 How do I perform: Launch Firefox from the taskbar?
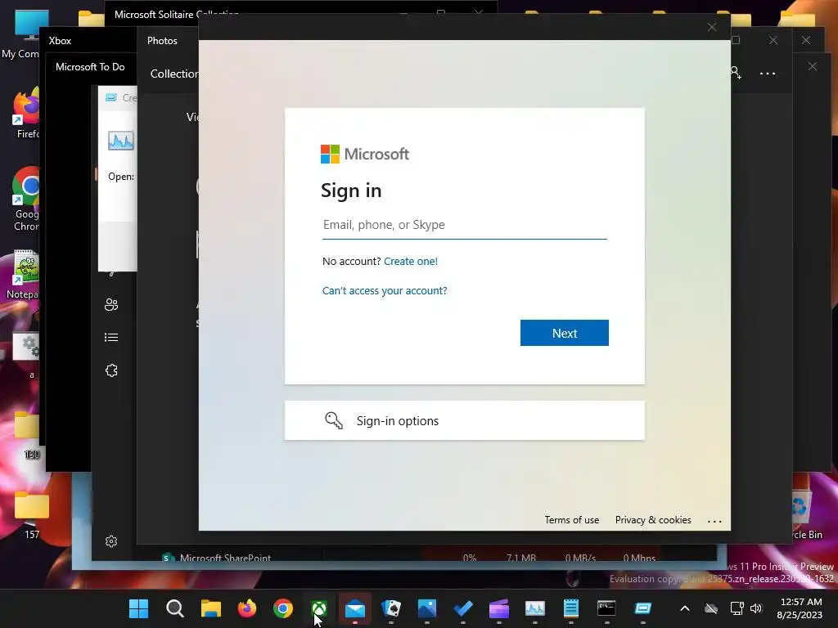247,608
